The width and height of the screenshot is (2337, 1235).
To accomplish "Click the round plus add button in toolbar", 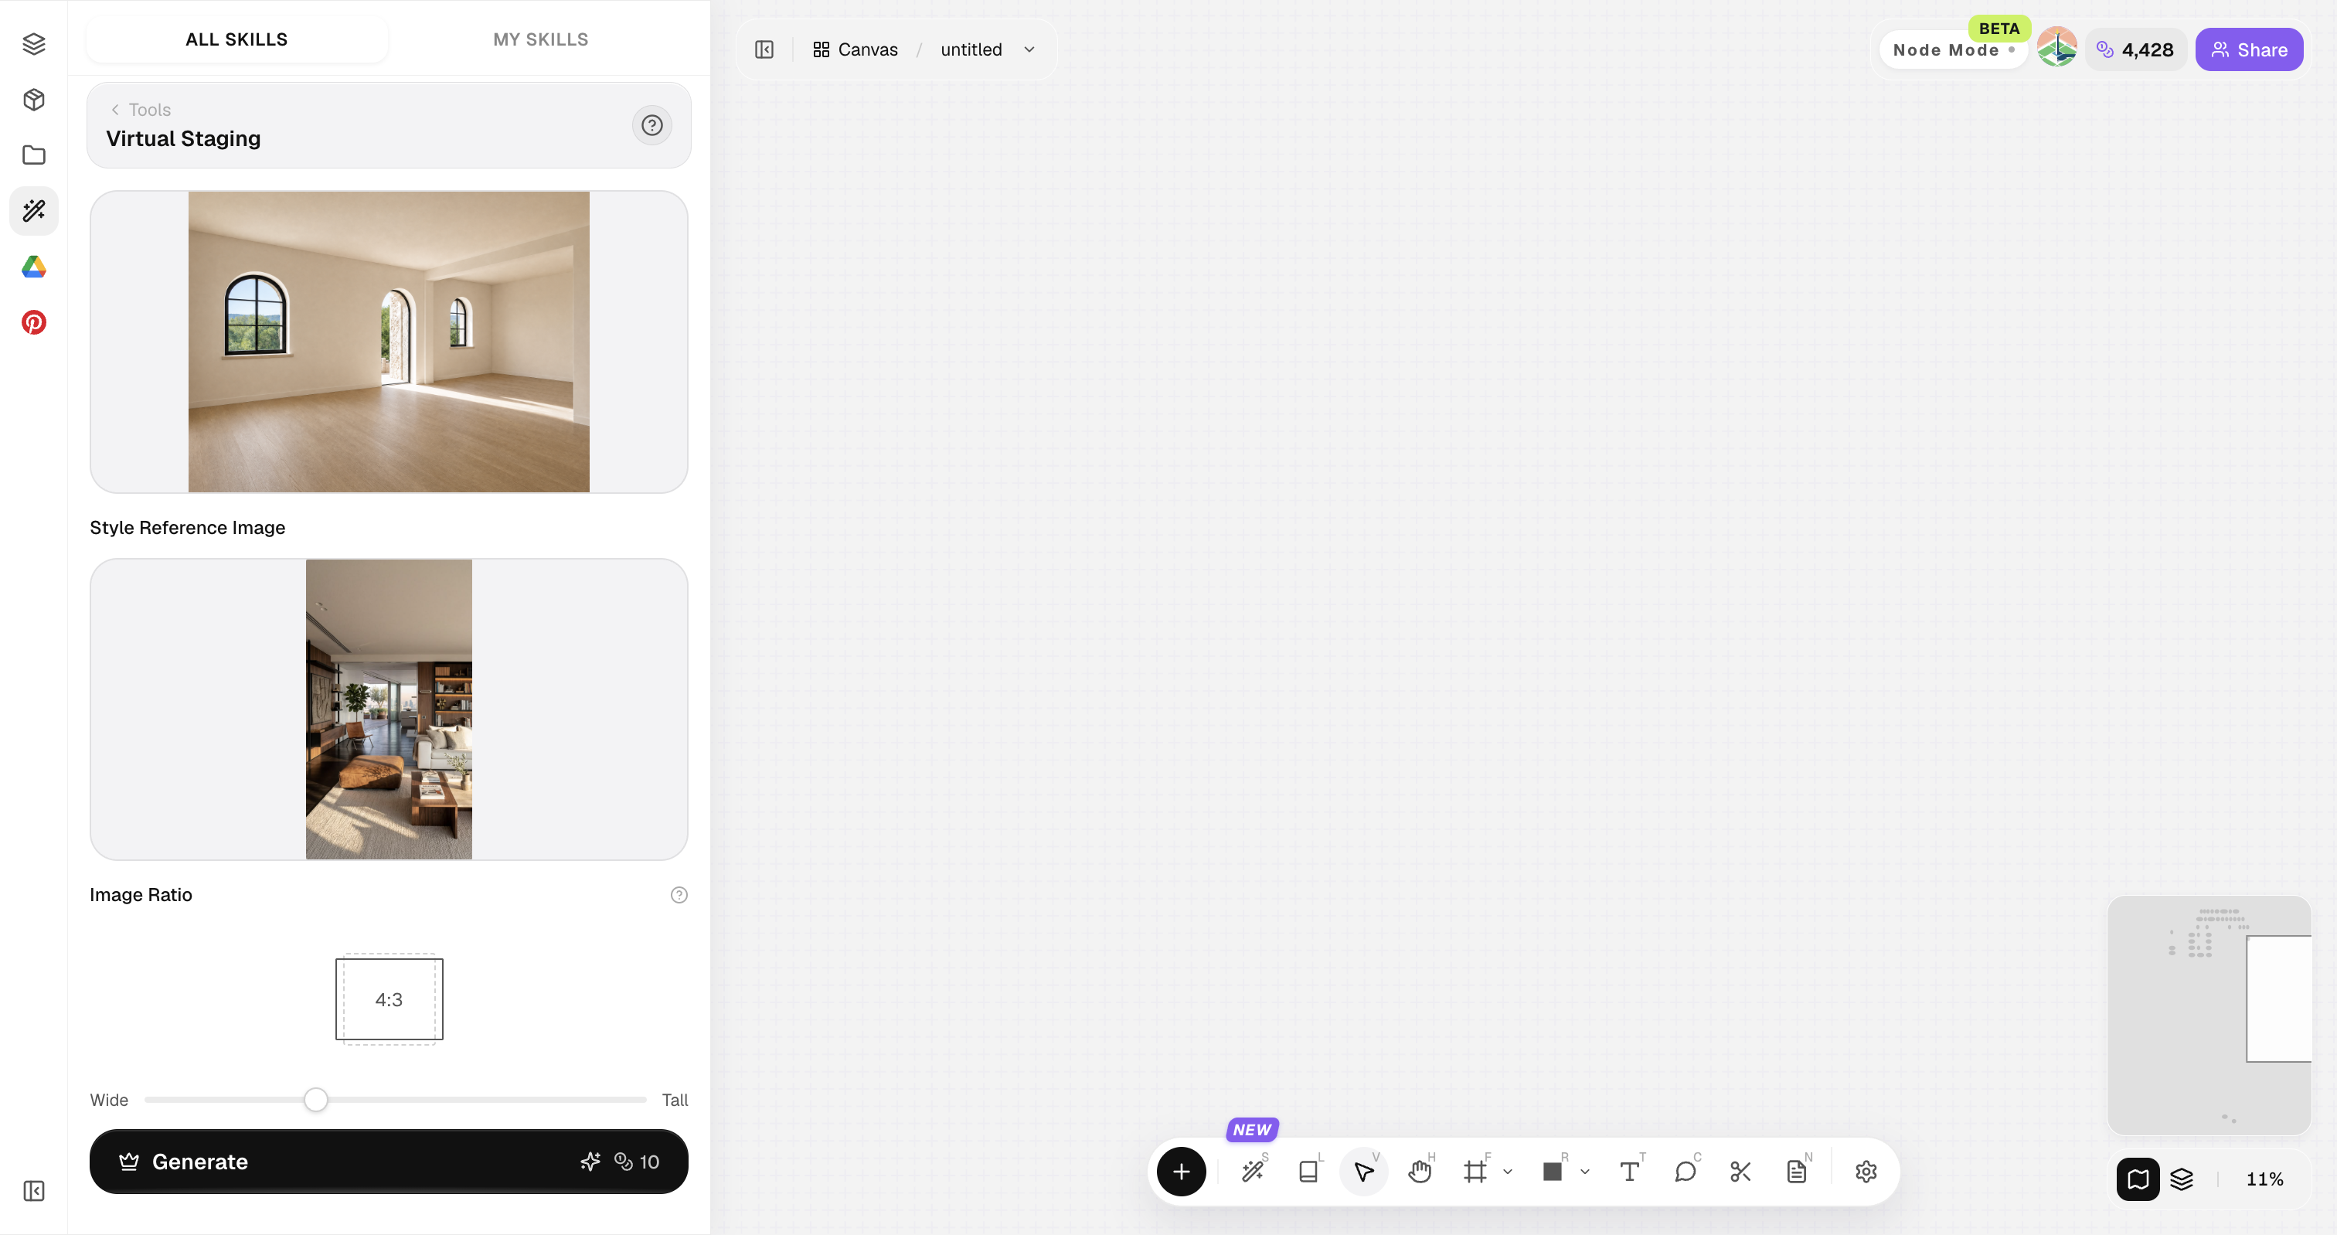I will 1180,1172.
